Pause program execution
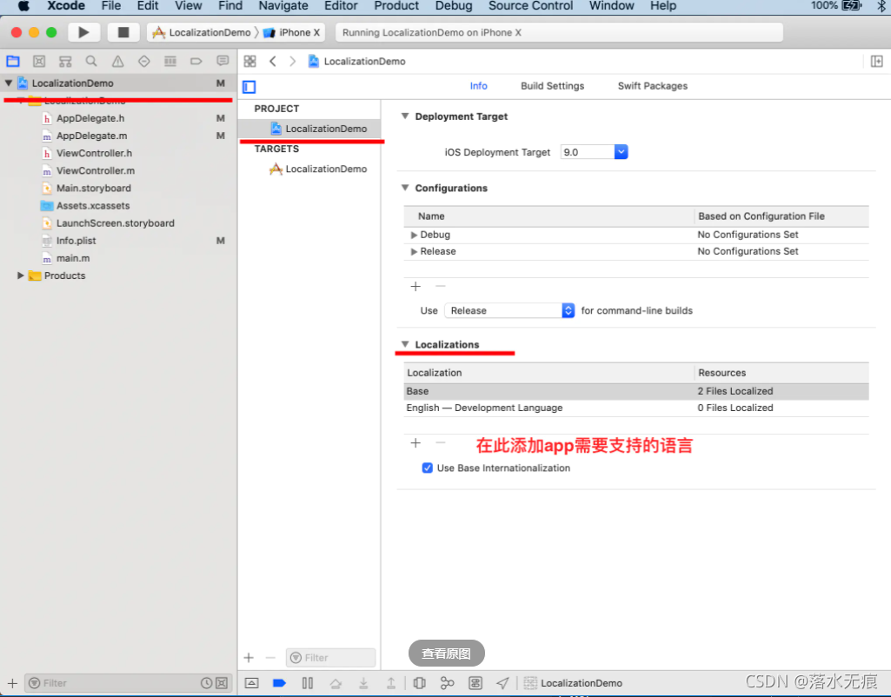This screenshot has width=891, height=697. pos(308,683)
